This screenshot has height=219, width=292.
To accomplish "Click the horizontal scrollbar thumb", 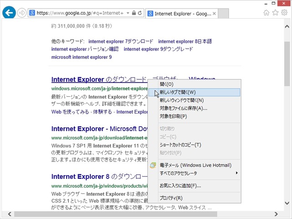I will point(115,214).
